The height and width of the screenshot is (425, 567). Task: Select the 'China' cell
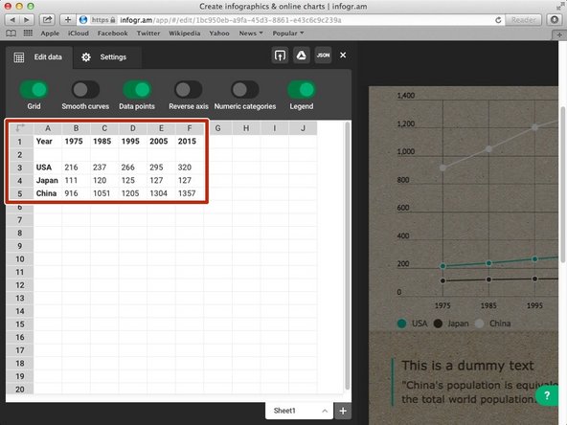(x=48, y=193)
